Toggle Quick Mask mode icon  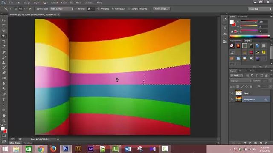pos(4,136)
